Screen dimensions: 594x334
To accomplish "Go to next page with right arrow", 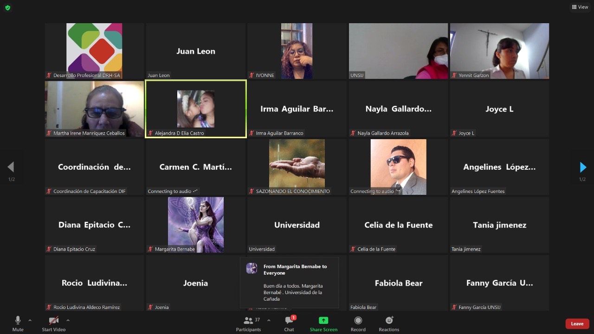I will [583, 167].
